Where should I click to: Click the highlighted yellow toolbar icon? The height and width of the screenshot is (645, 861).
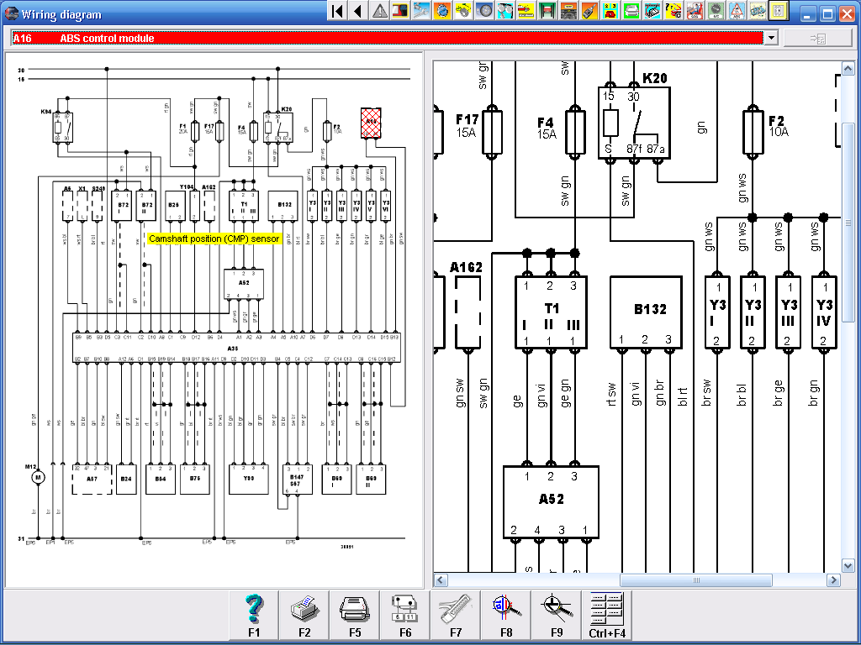tap(779, 11)
